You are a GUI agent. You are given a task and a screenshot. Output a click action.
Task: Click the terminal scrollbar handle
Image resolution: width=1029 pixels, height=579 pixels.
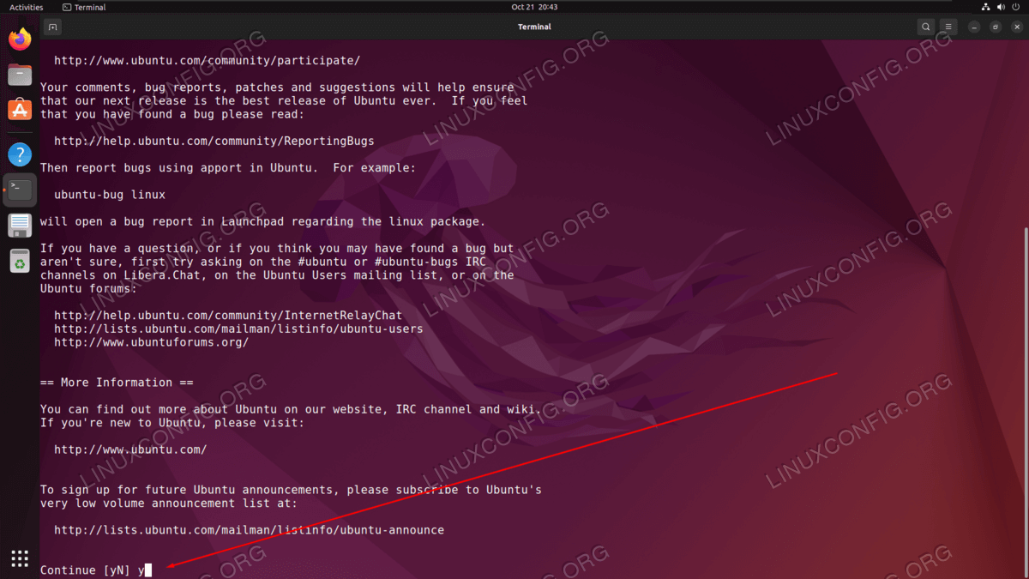1026,401
